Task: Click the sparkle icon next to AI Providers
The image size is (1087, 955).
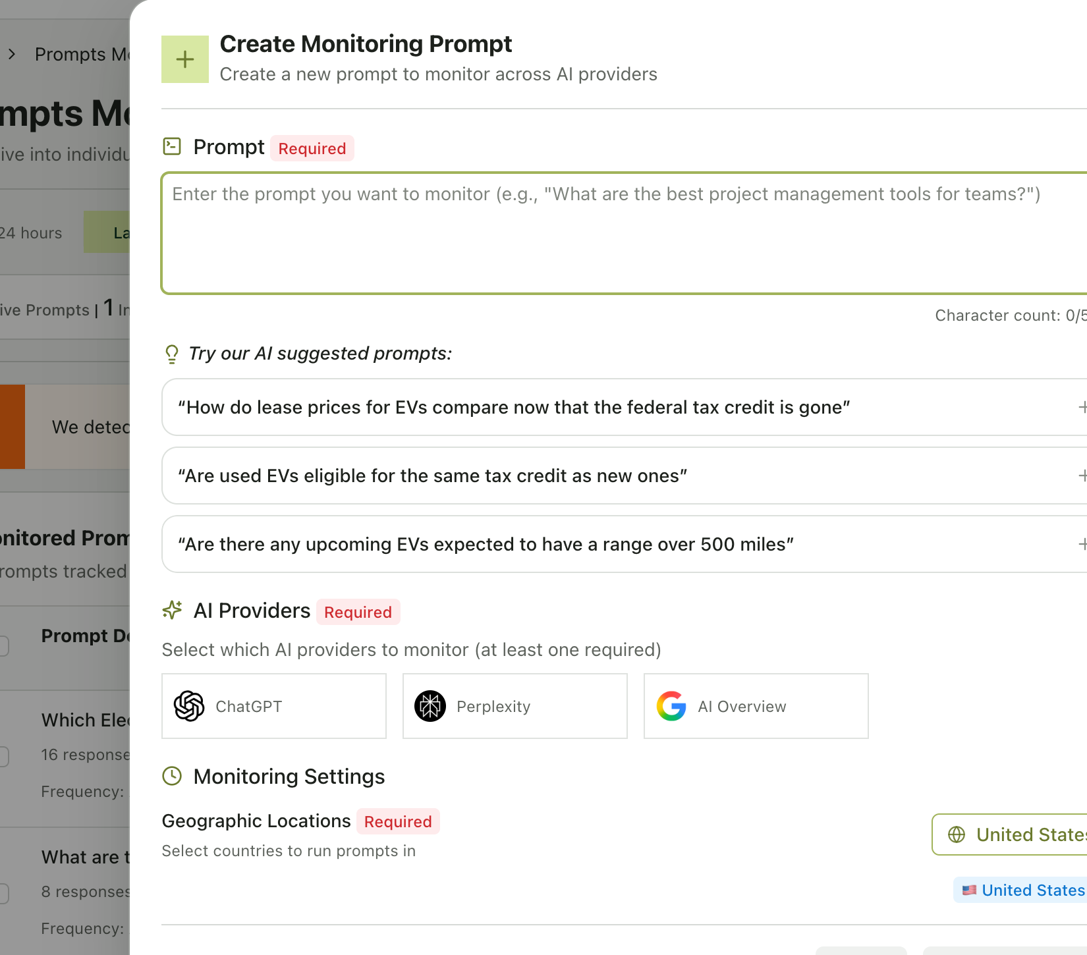Action: 172,611
